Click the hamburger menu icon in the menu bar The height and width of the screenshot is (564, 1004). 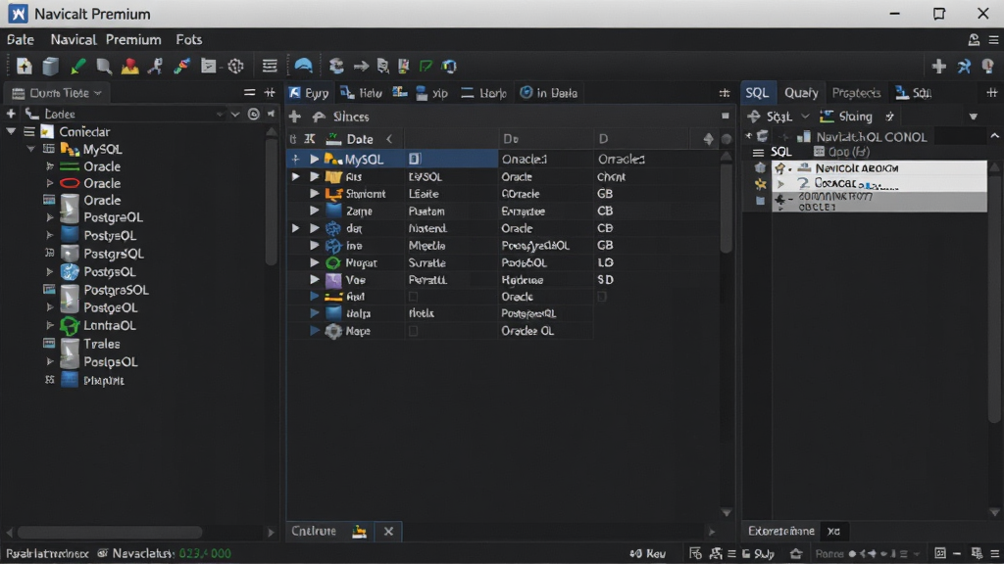pyautogui.click(x=994, y=39)
